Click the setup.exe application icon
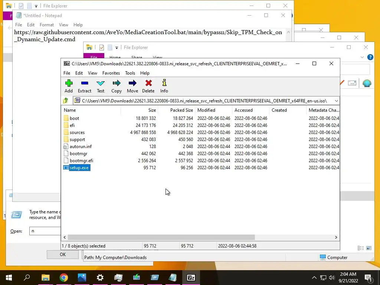Image resolution: width=380 pixels, height=285 pixels. (x=66, y=167)
